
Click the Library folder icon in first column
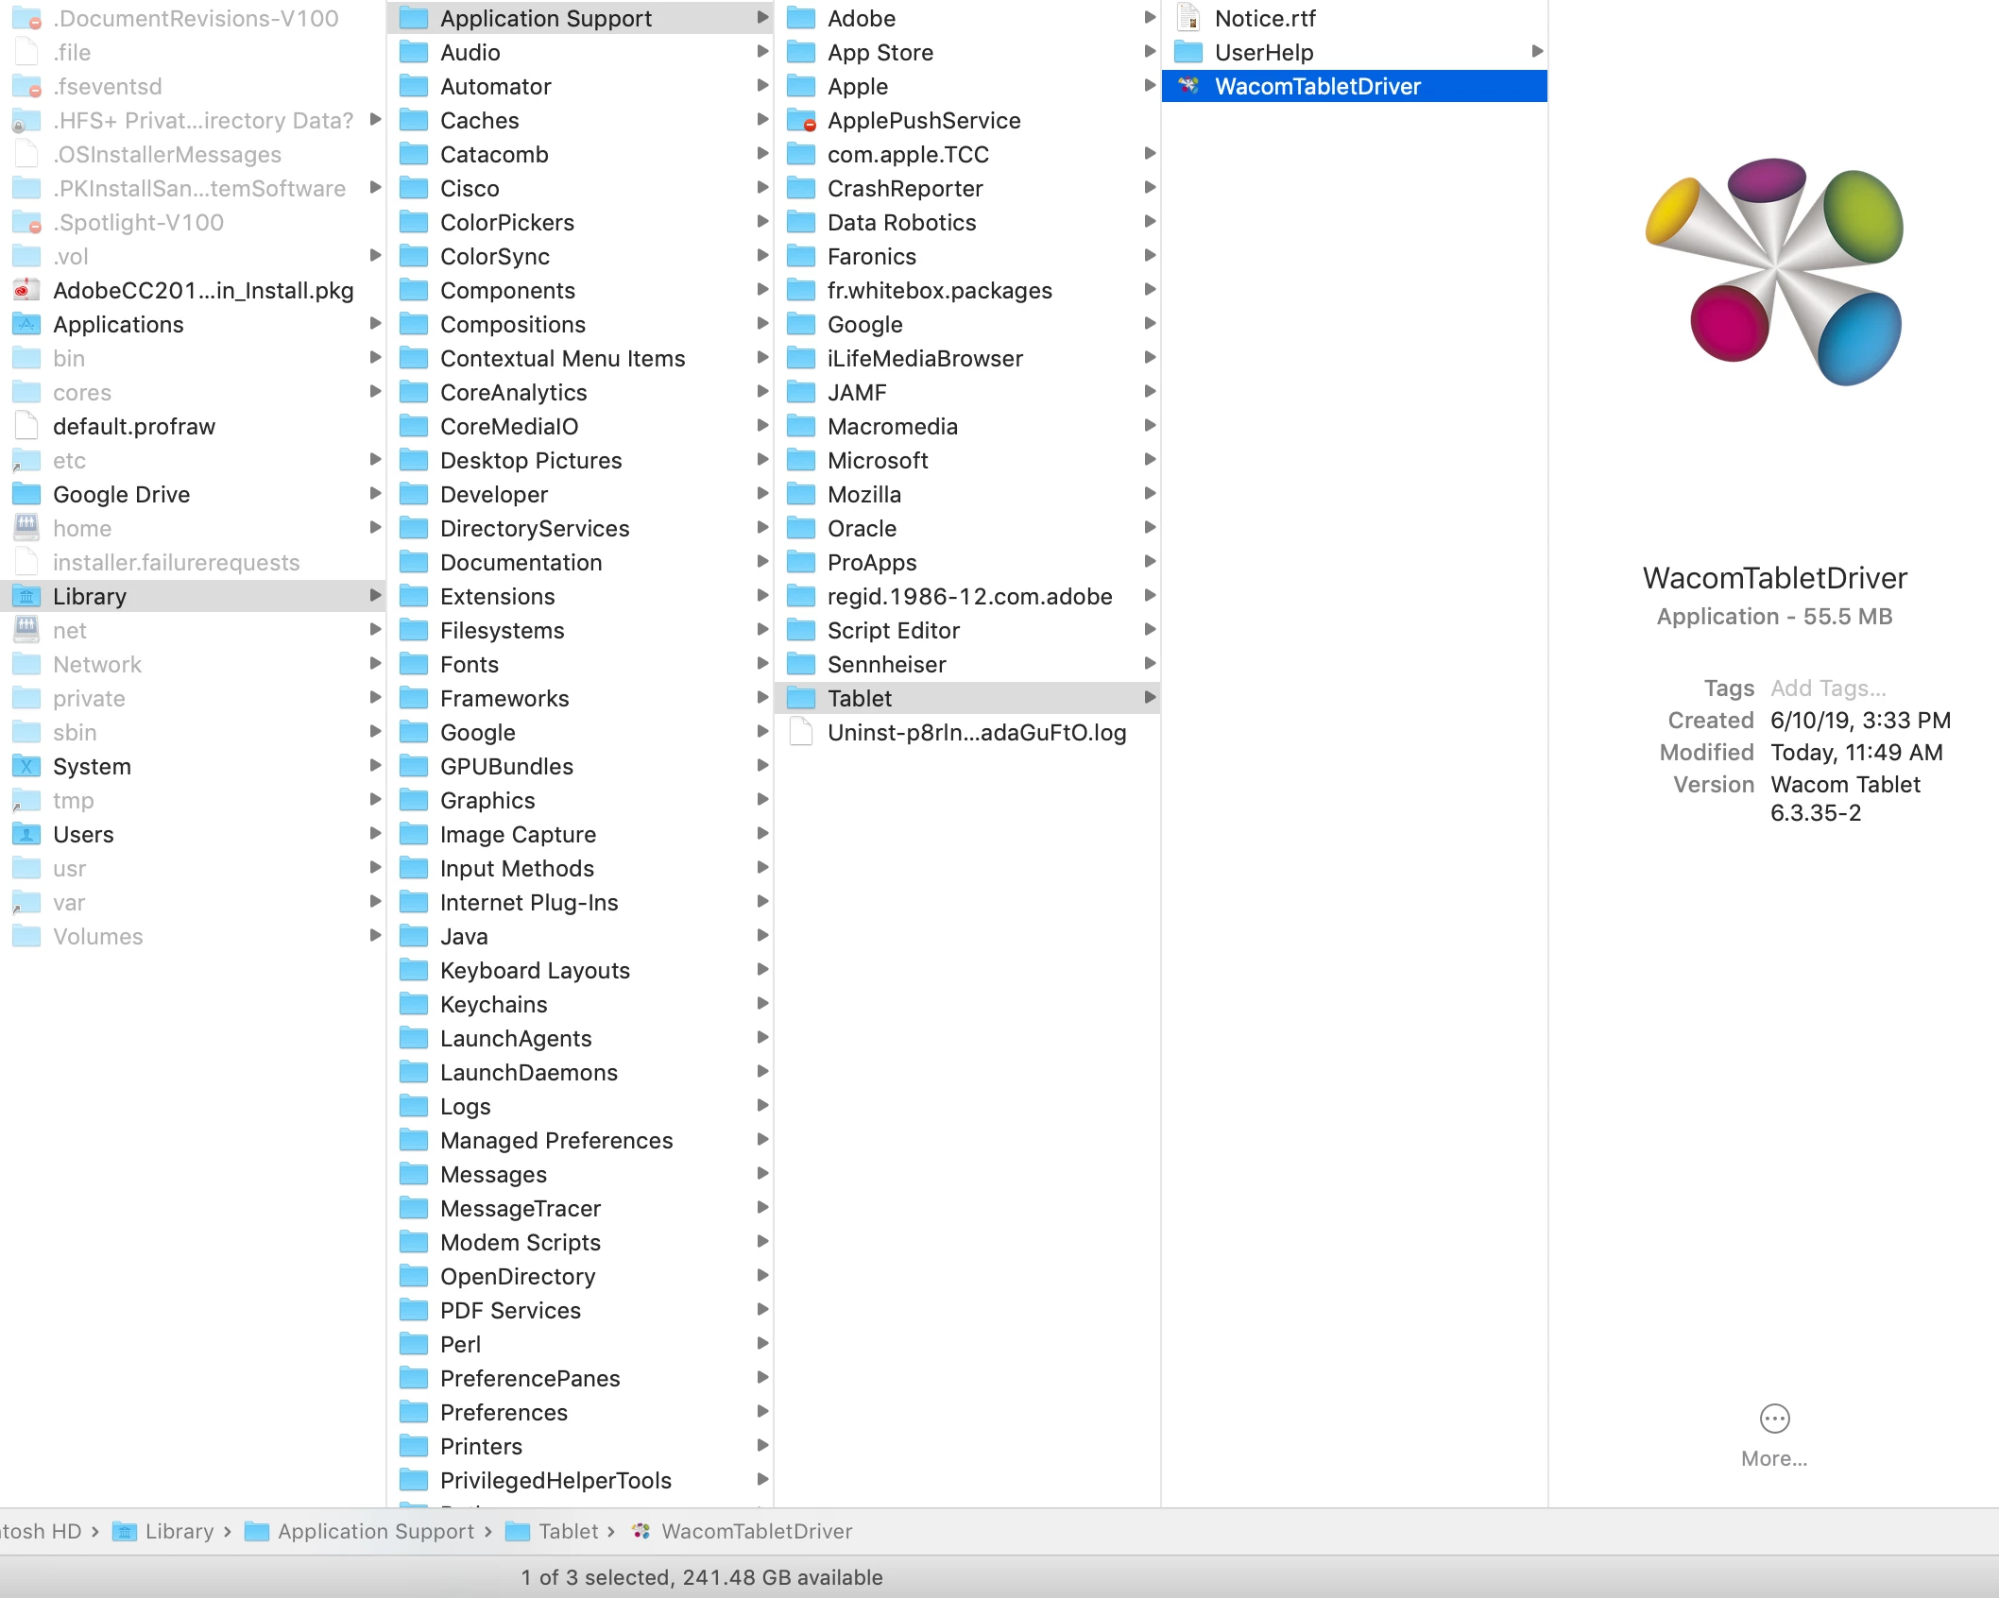26,596
